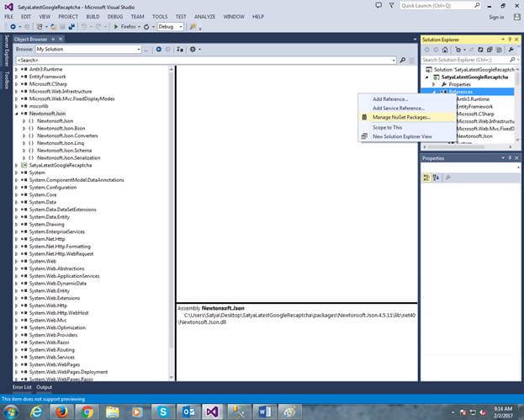Open the Toolbox side tab

pos(6,80)
